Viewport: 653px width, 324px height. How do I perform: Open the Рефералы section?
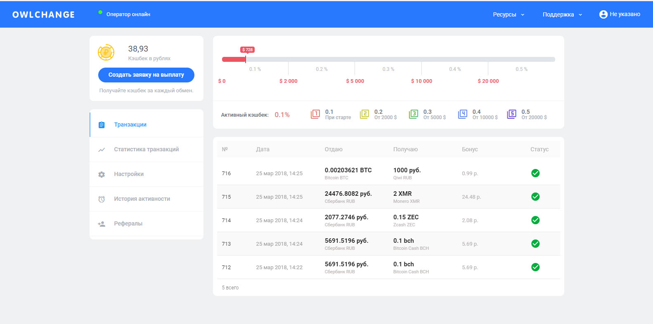pyautogui.click(x=128, y=223)
